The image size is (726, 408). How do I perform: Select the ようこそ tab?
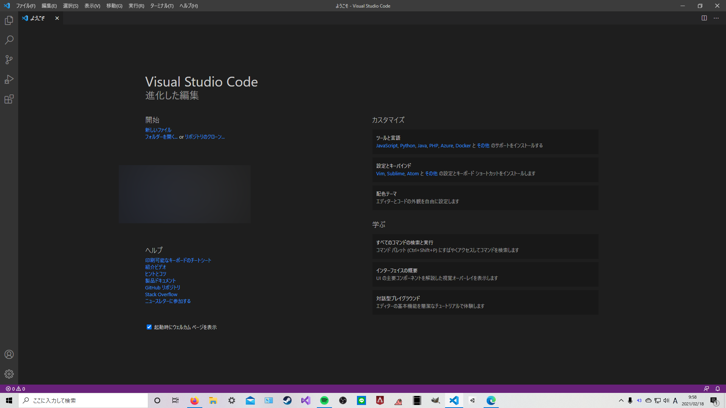(x=38, y=18)
